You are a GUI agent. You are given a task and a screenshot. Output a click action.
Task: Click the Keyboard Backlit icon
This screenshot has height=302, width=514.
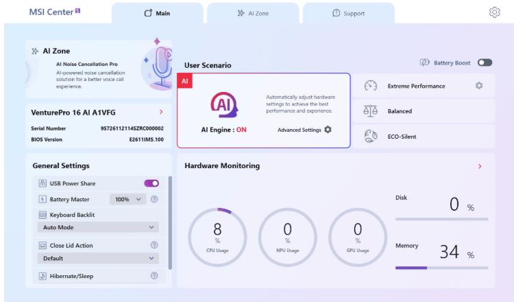(x=42, y=215)
